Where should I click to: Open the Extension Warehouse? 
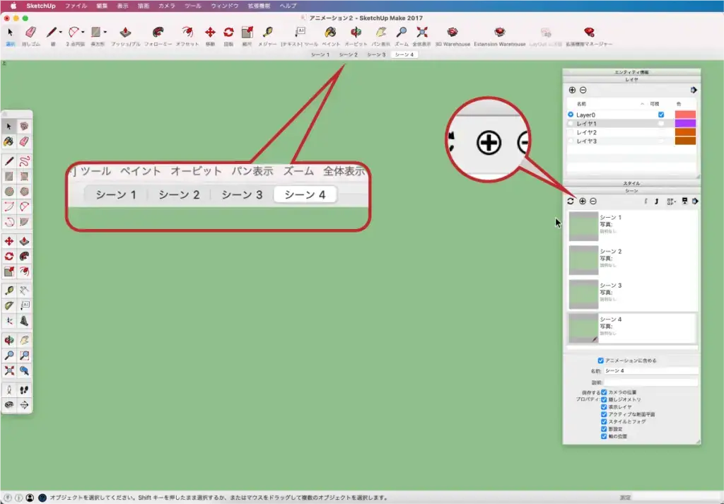(499, 33)
